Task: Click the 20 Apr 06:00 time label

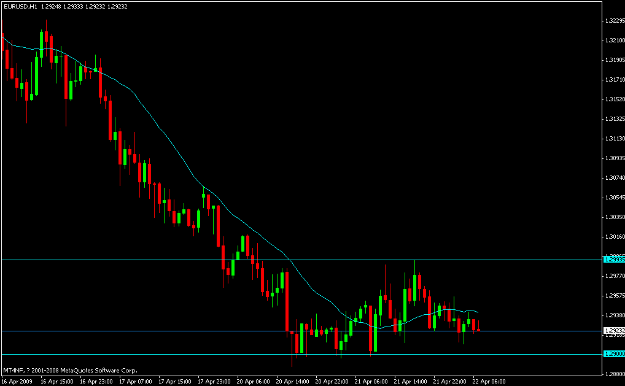Action: tap(254, 382)
